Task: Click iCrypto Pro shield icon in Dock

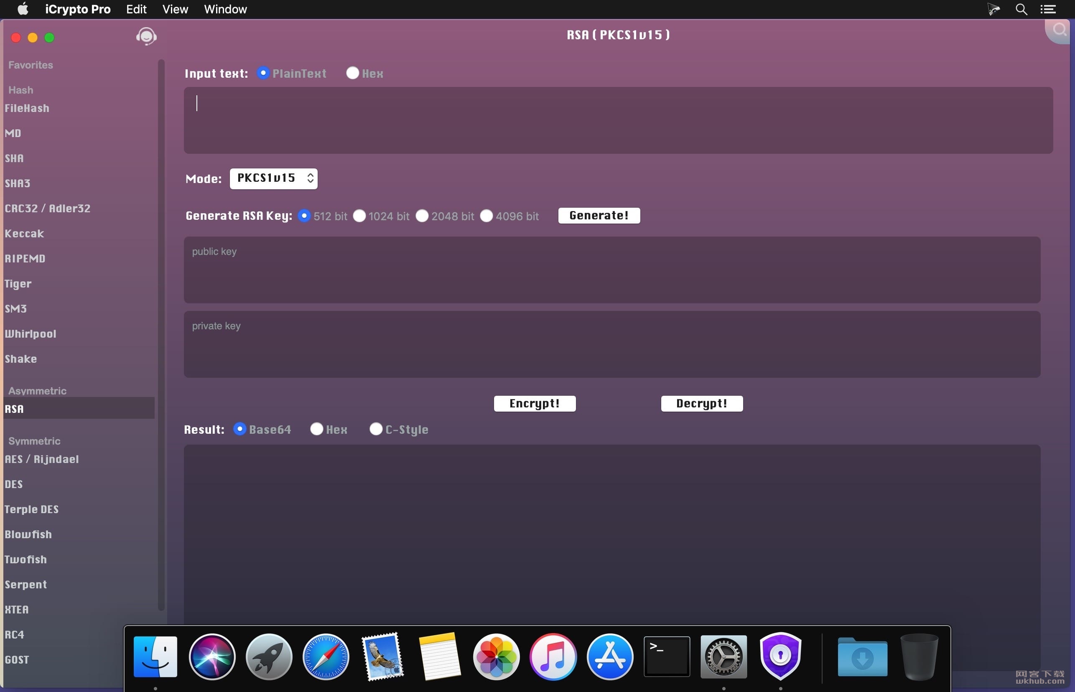Action: (x=781, y=656)
